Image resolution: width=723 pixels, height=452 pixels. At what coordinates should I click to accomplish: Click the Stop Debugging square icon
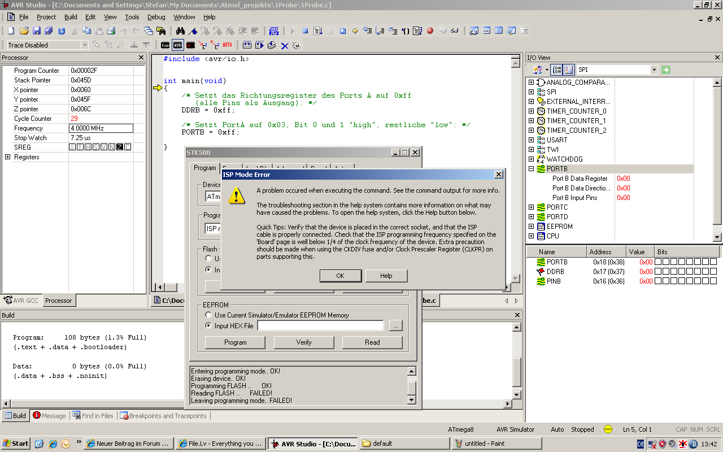pyautogui.click(x=305, y=31)
